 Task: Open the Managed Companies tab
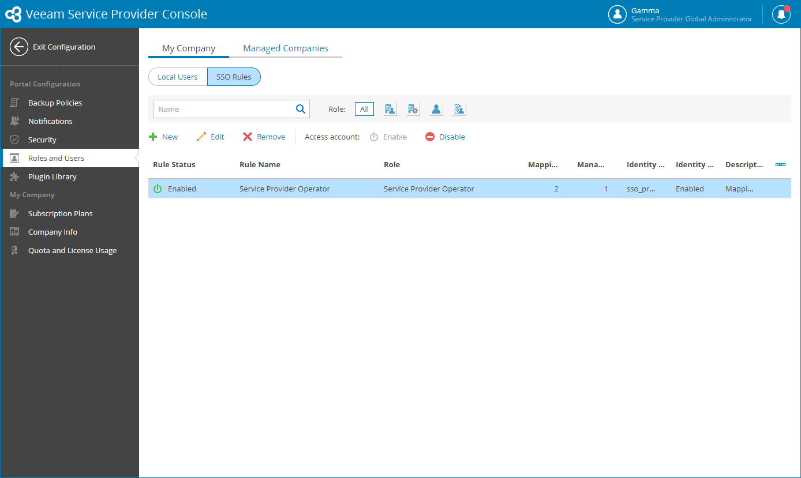click(x=286, y=48)
